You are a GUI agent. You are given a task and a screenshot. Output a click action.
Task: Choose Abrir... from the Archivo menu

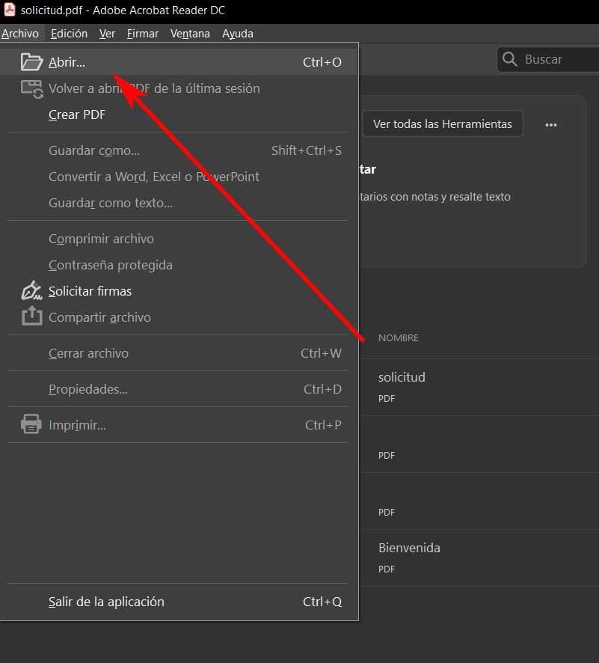[x=179, y=62]
